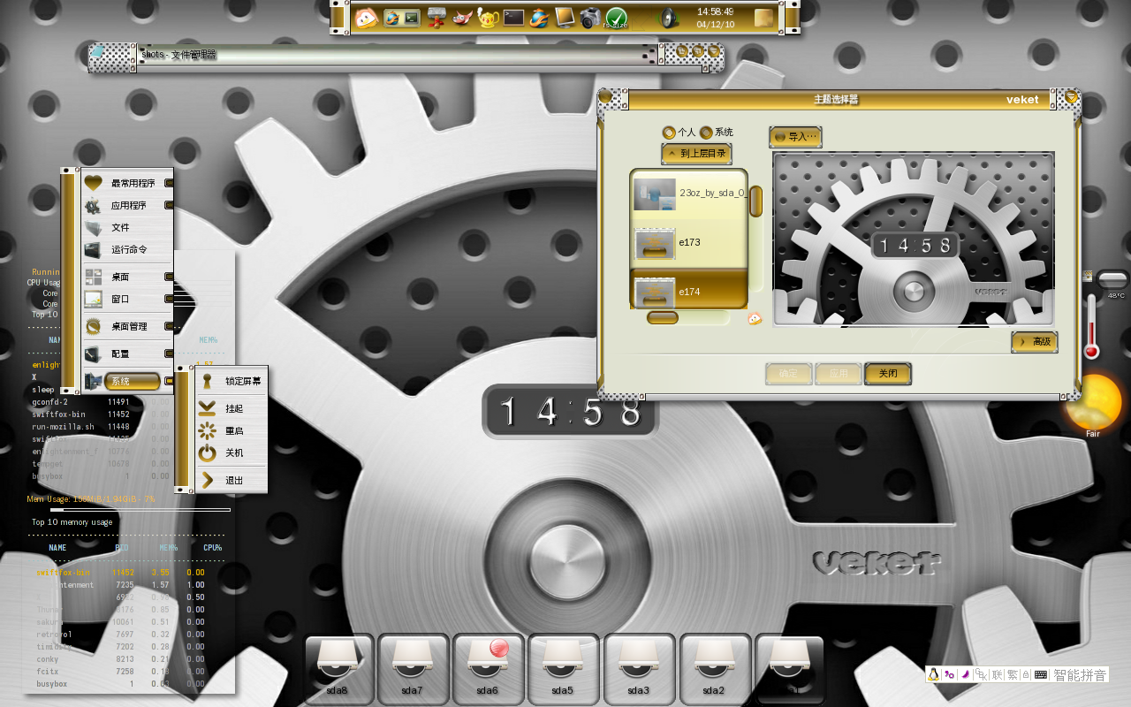Toggle 繁 traditional Chinese in input bar
The image size is (1131, 707).
[1013, 674]
